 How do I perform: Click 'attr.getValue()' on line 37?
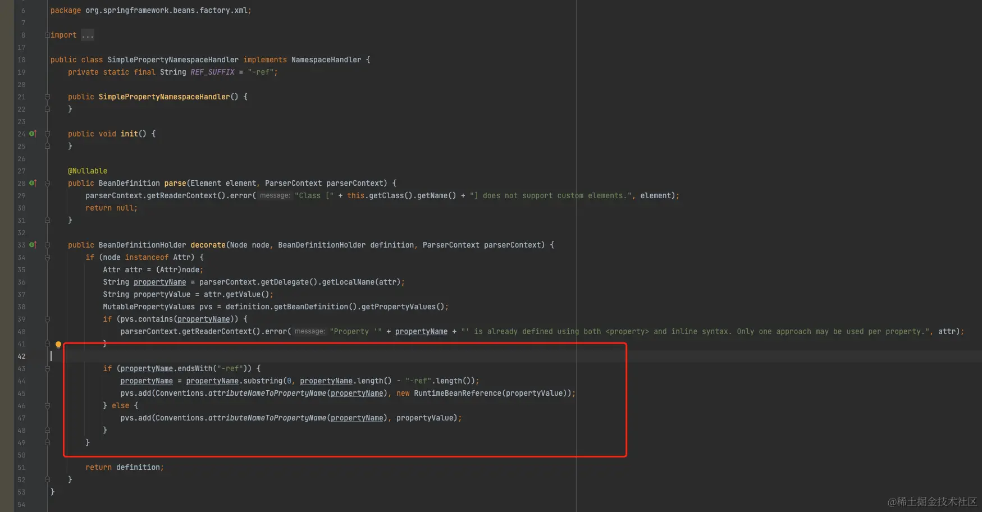coord(236,294)
